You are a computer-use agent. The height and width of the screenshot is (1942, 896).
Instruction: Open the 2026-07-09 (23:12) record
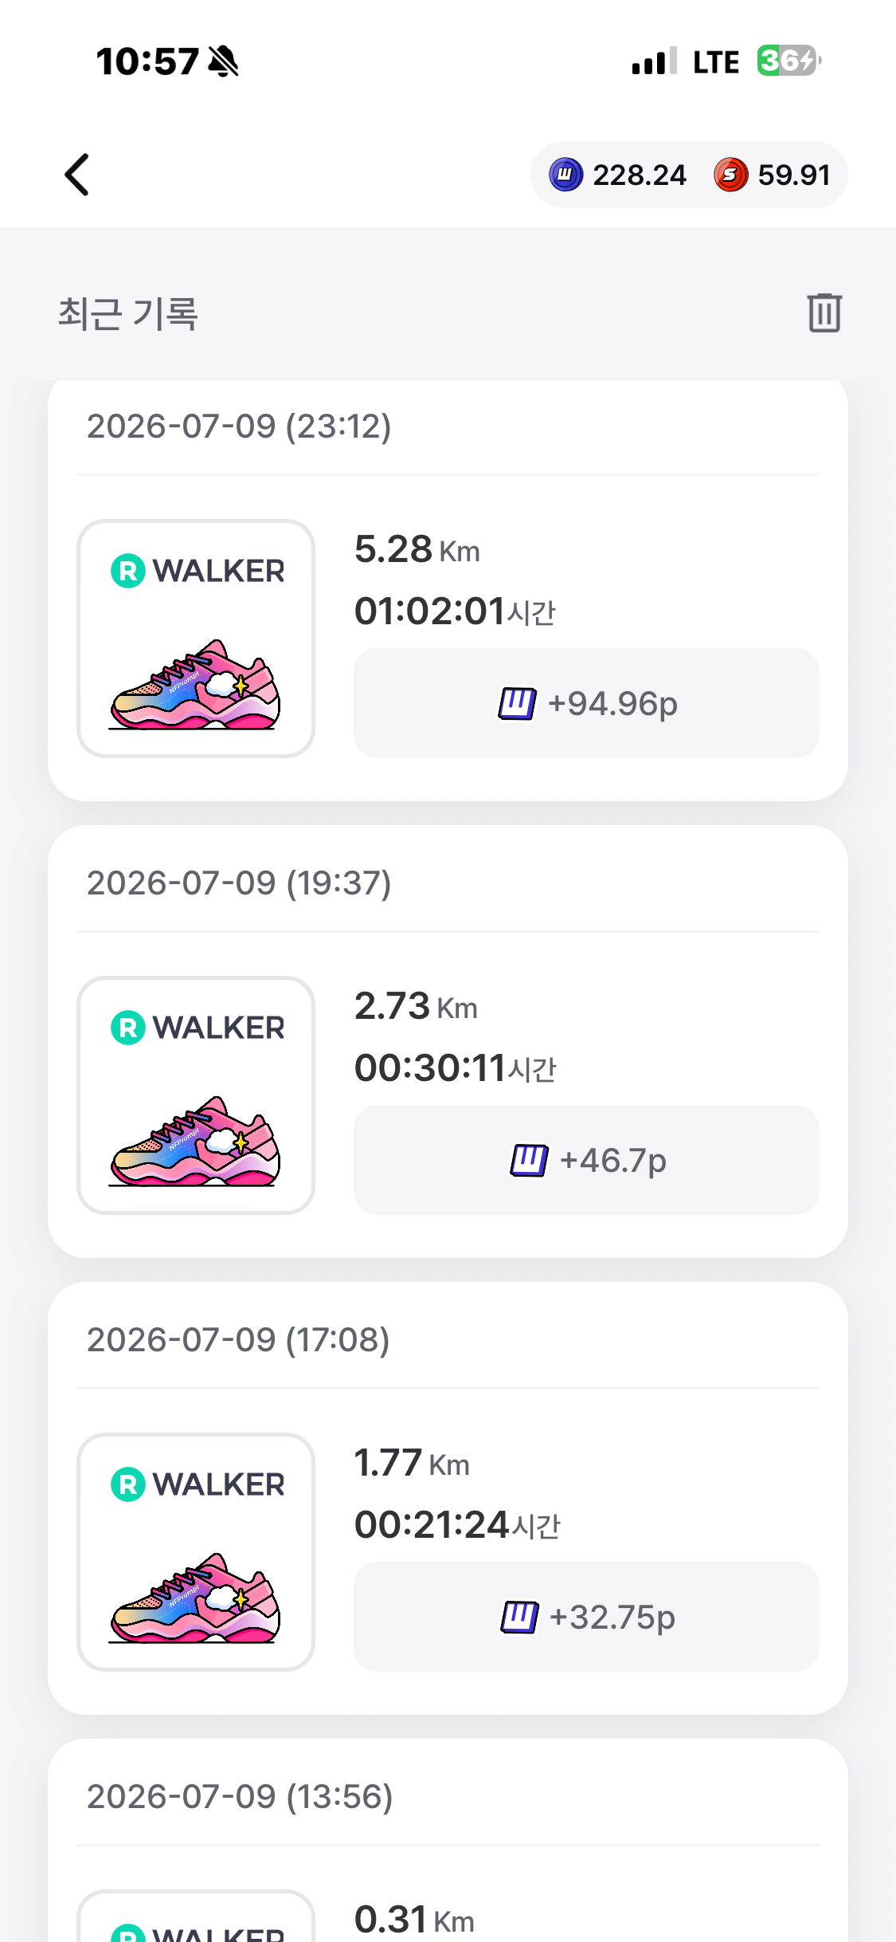click(x=448, y=590)
